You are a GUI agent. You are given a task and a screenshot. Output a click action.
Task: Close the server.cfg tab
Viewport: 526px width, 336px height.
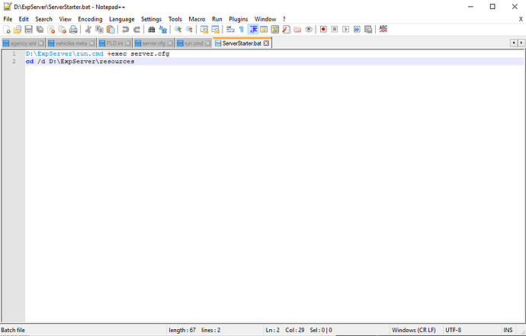click(x=170, y=43)
